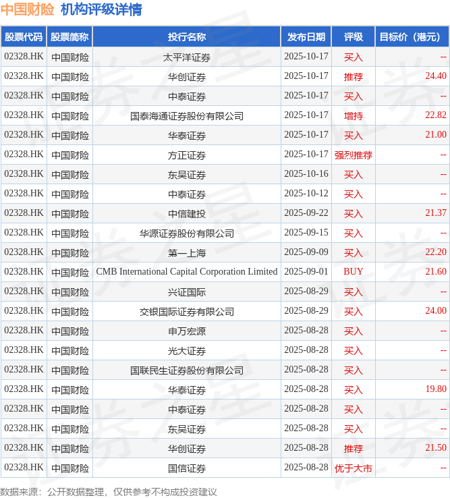This screenshot has height=498, width=450.
Task: Click the 优于大市 rating
Action: tap(353, 468)
